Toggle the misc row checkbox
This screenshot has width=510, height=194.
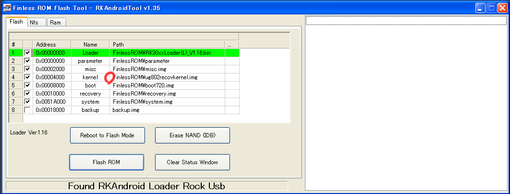coord(27,69)
